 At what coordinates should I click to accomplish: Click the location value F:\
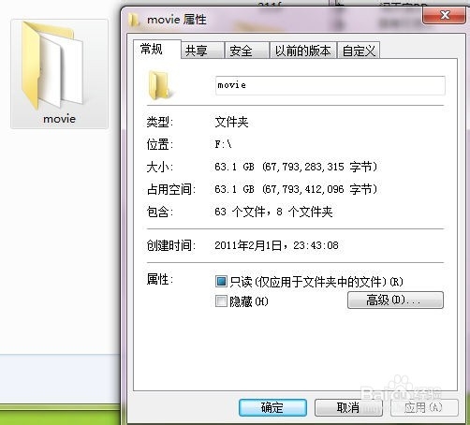(223, 144)
